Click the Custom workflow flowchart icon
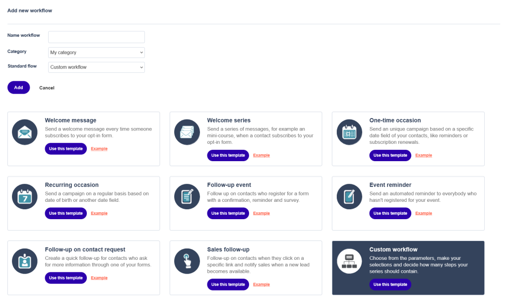 (349, 261)
